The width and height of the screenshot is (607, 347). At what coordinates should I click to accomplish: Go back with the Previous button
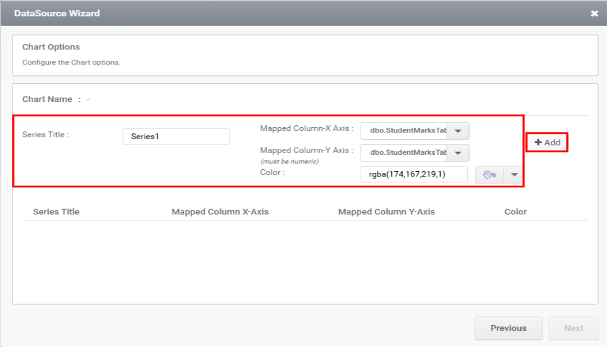click(x=508, y=328)
